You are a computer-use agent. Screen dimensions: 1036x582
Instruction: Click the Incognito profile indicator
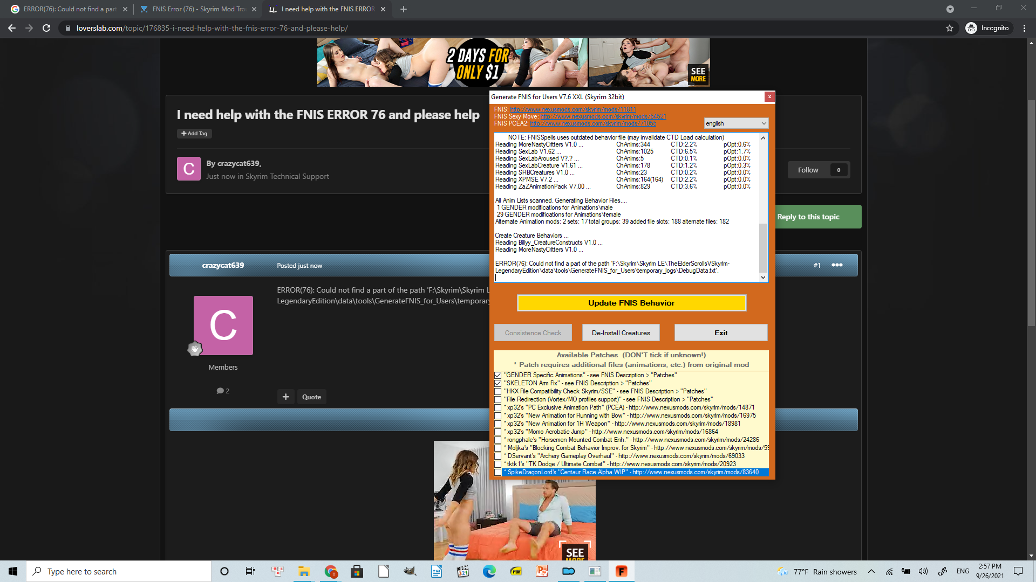coord(987,28)
